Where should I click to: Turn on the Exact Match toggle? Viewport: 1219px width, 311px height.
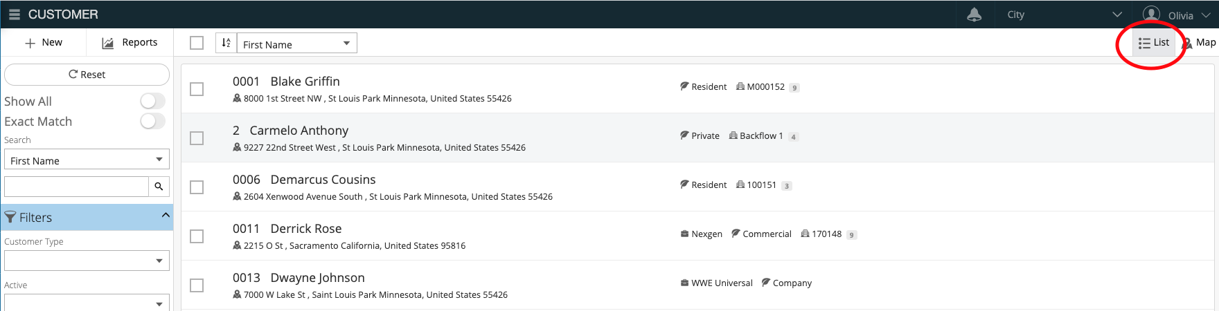152,122
